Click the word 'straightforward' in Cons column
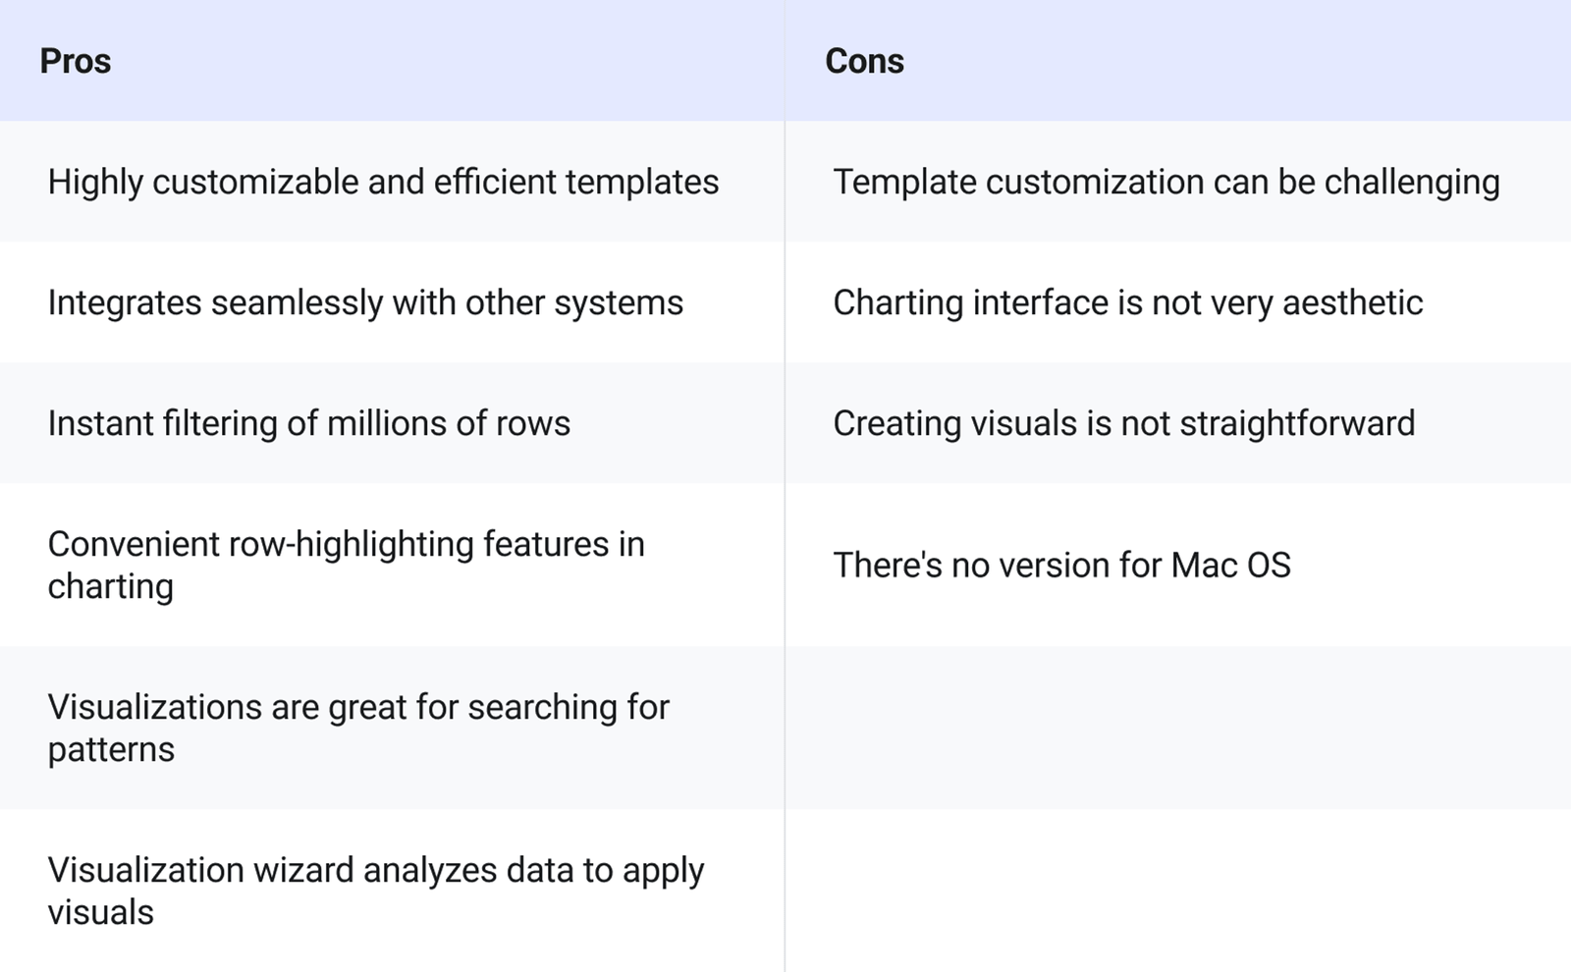This screenshot has width=1571, height=972. 1296,423
